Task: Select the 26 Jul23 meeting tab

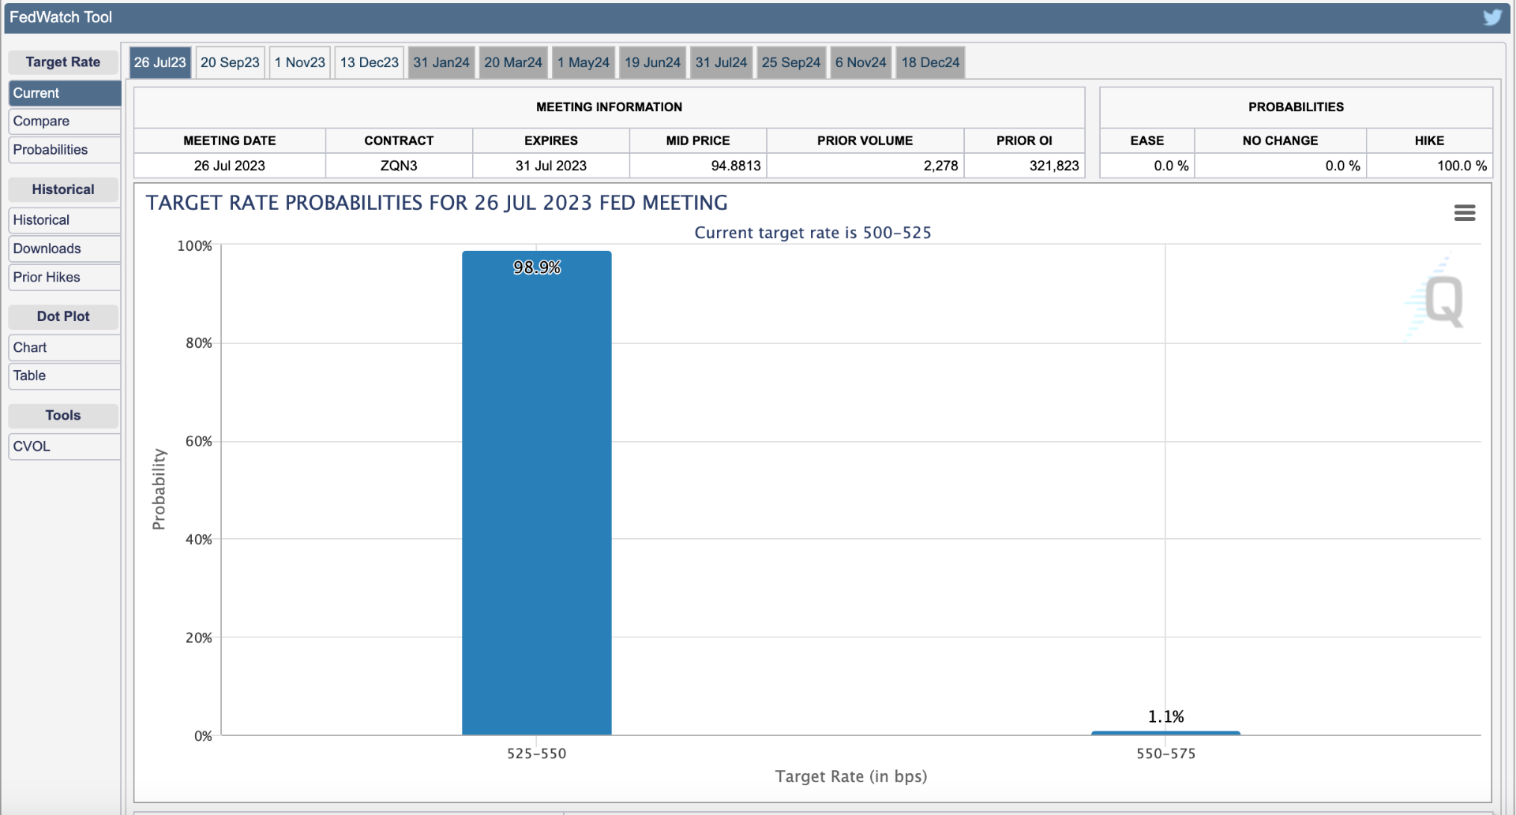Action: point(159,62)
